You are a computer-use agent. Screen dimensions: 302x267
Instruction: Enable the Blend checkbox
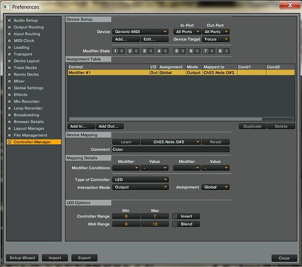175,224
